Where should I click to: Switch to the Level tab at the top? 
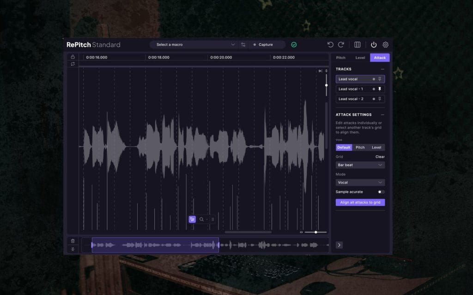[360, 58]
